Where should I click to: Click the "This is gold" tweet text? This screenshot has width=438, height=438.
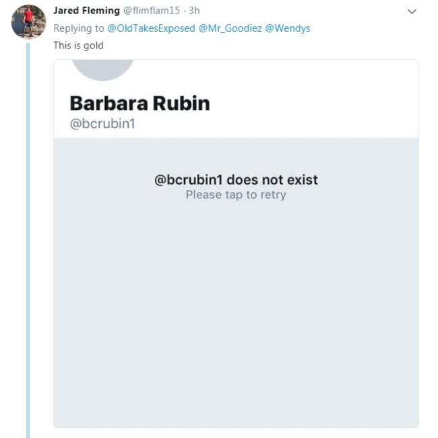[78, 46]
